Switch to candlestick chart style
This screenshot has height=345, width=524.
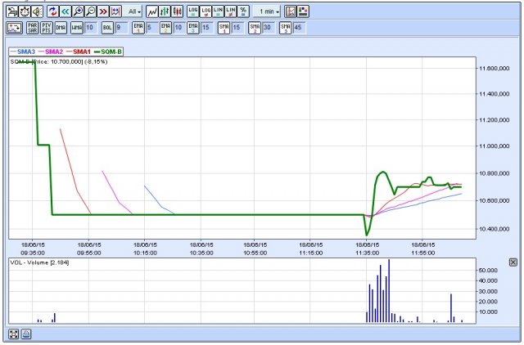pyautogui.click(x=176, y=11)
